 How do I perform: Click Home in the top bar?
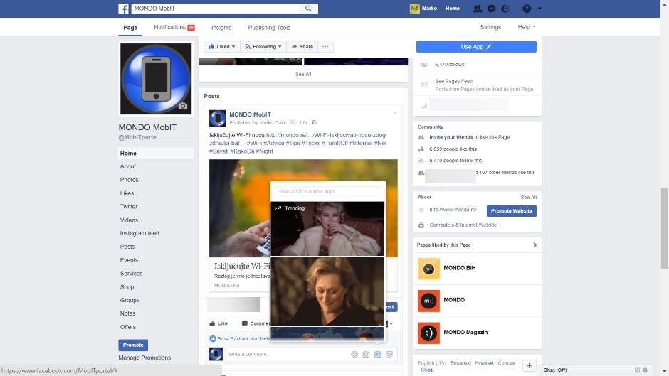452,9
